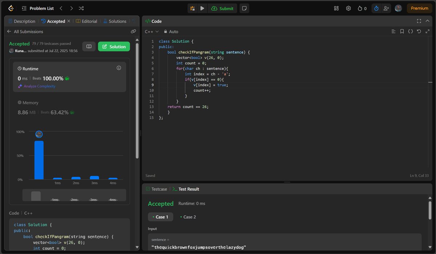Open the Problem List panel
Screen dimensions: 436x254
pyautogui.click(x=37, y=8)
